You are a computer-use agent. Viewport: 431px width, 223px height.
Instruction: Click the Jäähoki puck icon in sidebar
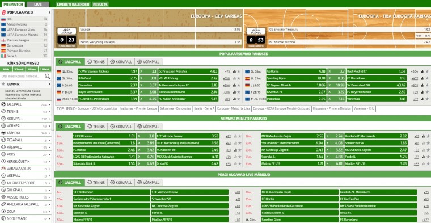coord(3,133)
